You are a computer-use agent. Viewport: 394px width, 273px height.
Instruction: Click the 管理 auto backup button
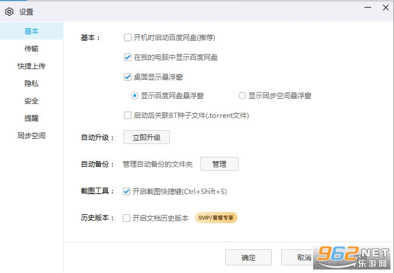[219, 164]
